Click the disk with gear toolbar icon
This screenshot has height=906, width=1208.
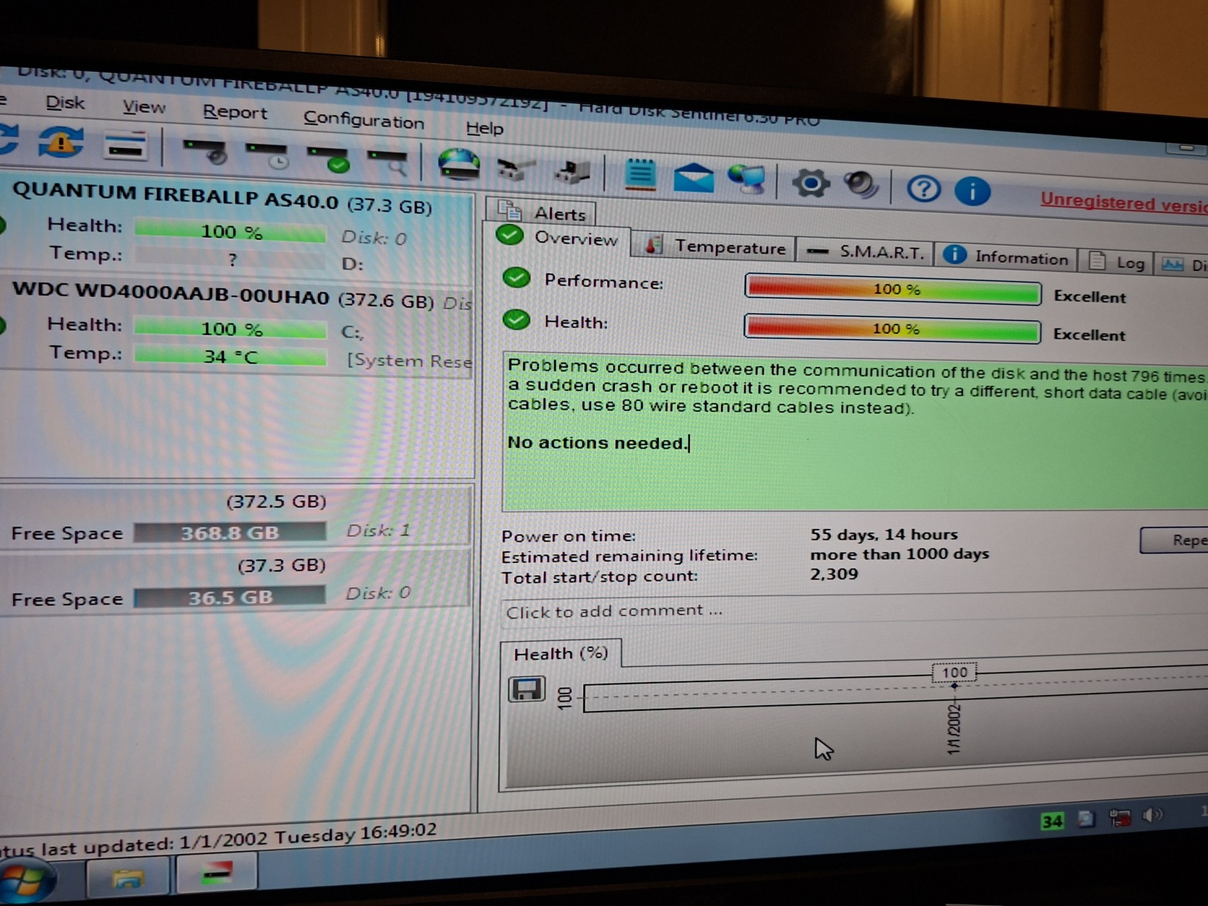pos(205,150)
